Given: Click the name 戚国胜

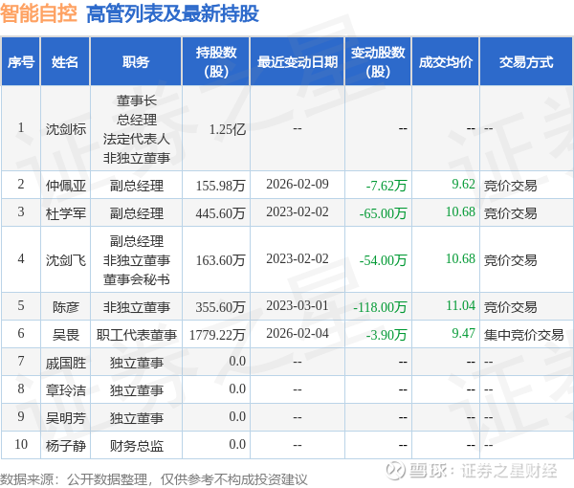Looking at the screenshot, I should click(x=66, y=363).
